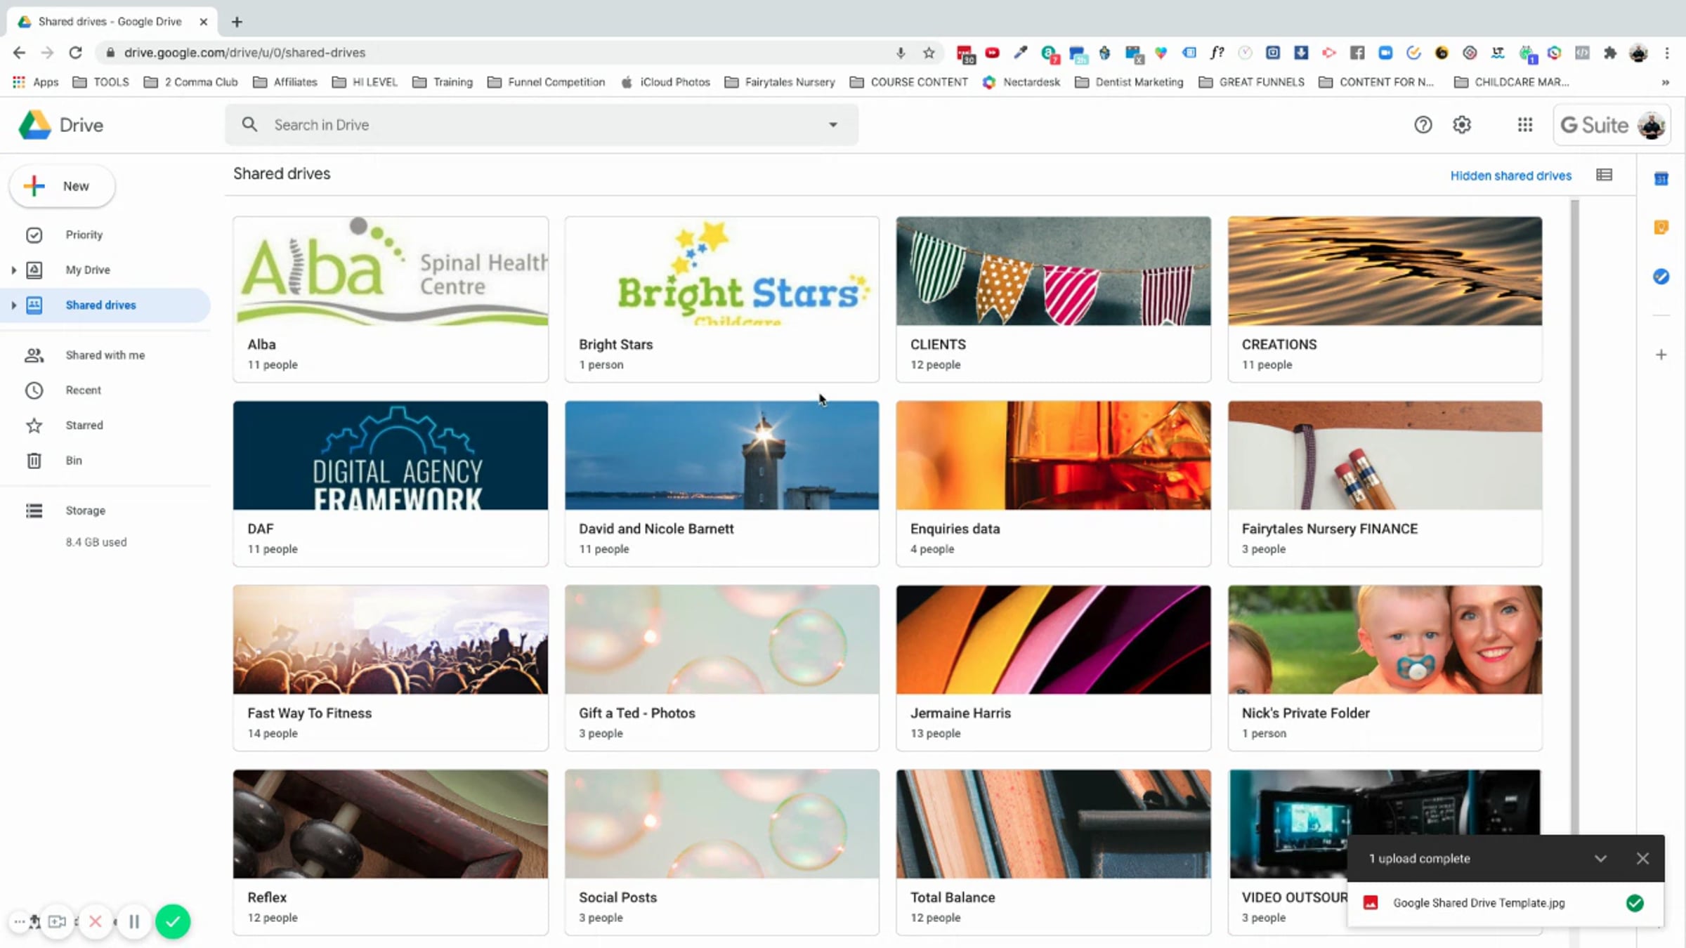Open Google Keep side panel icon
This screenshot has width=1686, height=948.
(x=1661, y=228)
